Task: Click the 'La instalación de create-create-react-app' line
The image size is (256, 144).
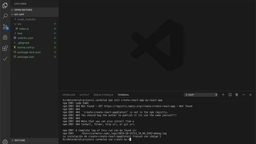Action: coord(112,136)
